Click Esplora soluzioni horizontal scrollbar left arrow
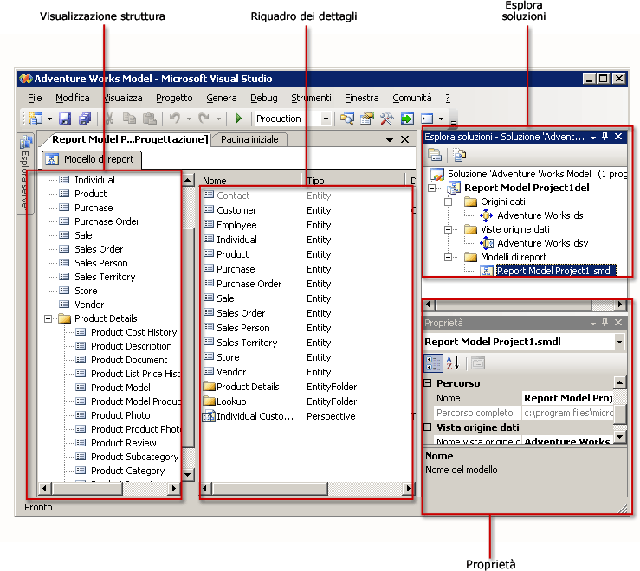Viewport: 640px width, 571px height. [x=428, y=305]
